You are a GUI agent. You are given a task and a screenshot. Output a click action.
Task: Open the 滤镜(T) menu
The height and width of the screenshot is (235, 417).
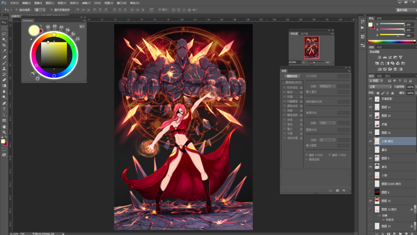[x=85, y=3]
